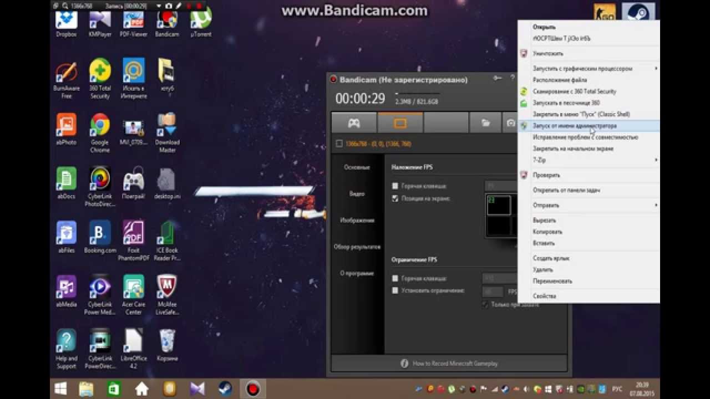Toggle the 'Только при записи' checkbox

tap(485, 304)
